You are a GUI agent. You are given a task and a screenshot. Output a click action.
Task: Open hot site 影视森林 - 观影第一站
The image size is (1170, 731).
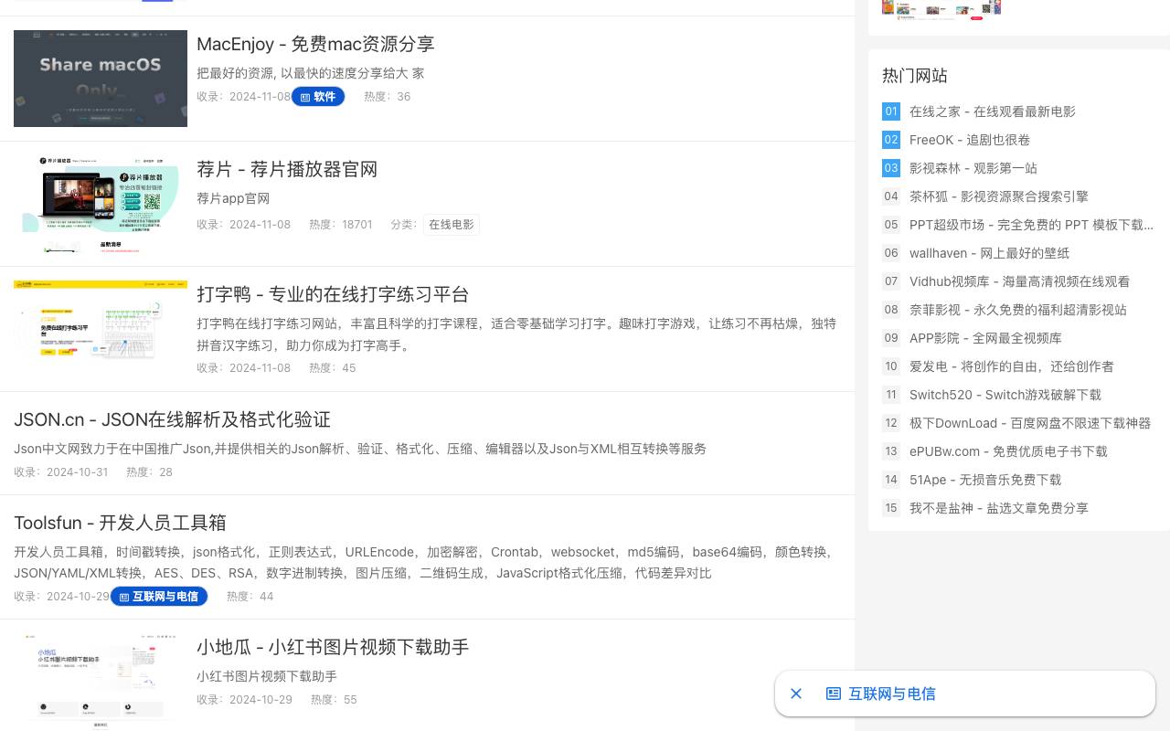[973, 168]
